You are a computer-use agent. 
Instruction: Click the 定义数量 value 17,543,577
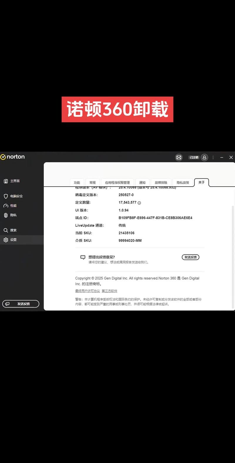pos(127,202)
